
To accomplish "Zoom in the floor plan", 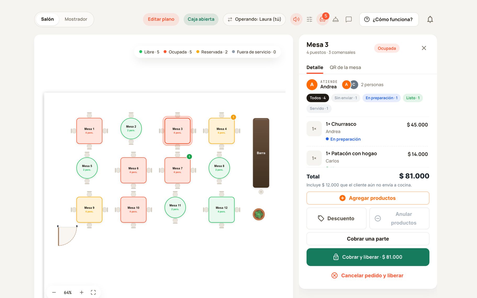I will (82, 292).
